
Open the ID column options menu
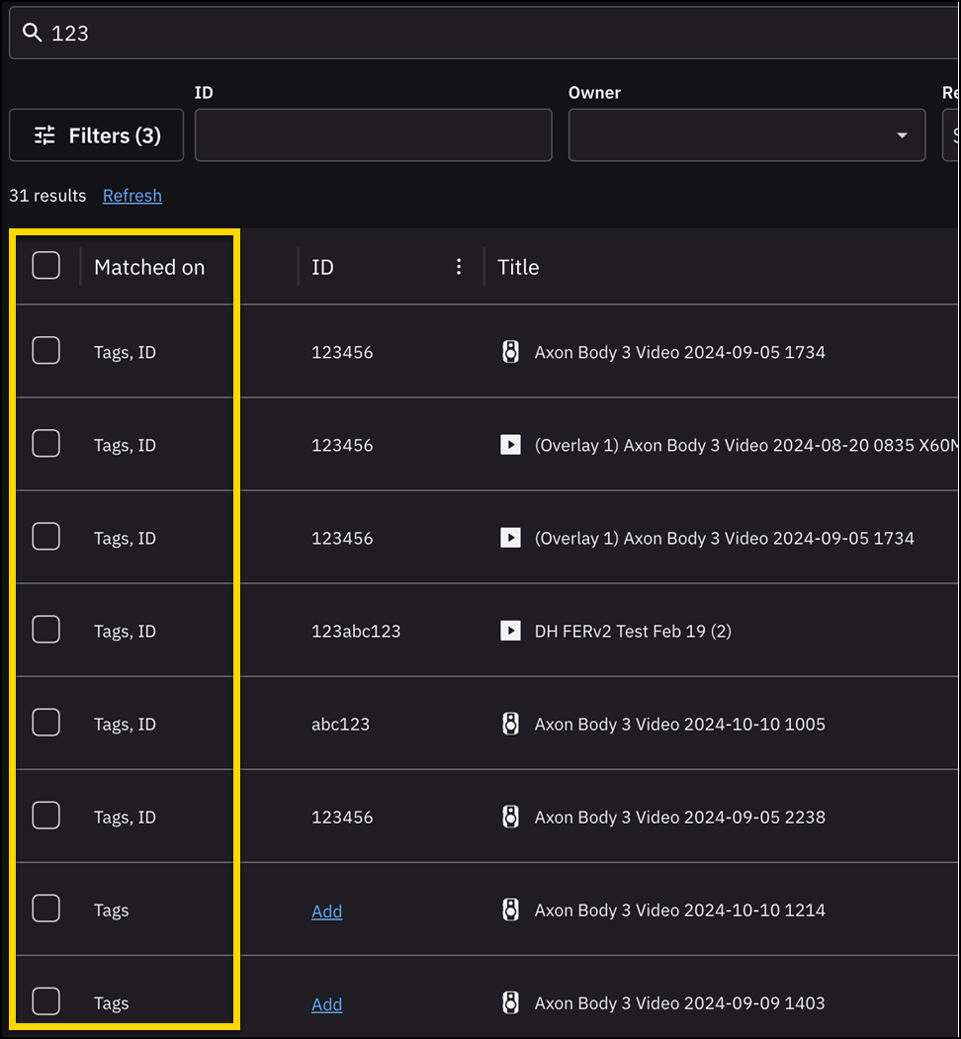pyautogui.click(x=458, y=266)
